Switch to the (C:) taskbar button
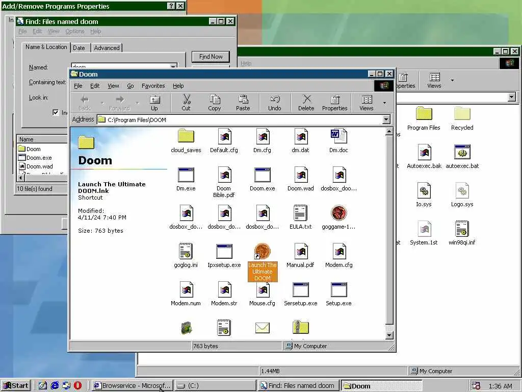Screen dimensions: 522x392 point(215,386)
